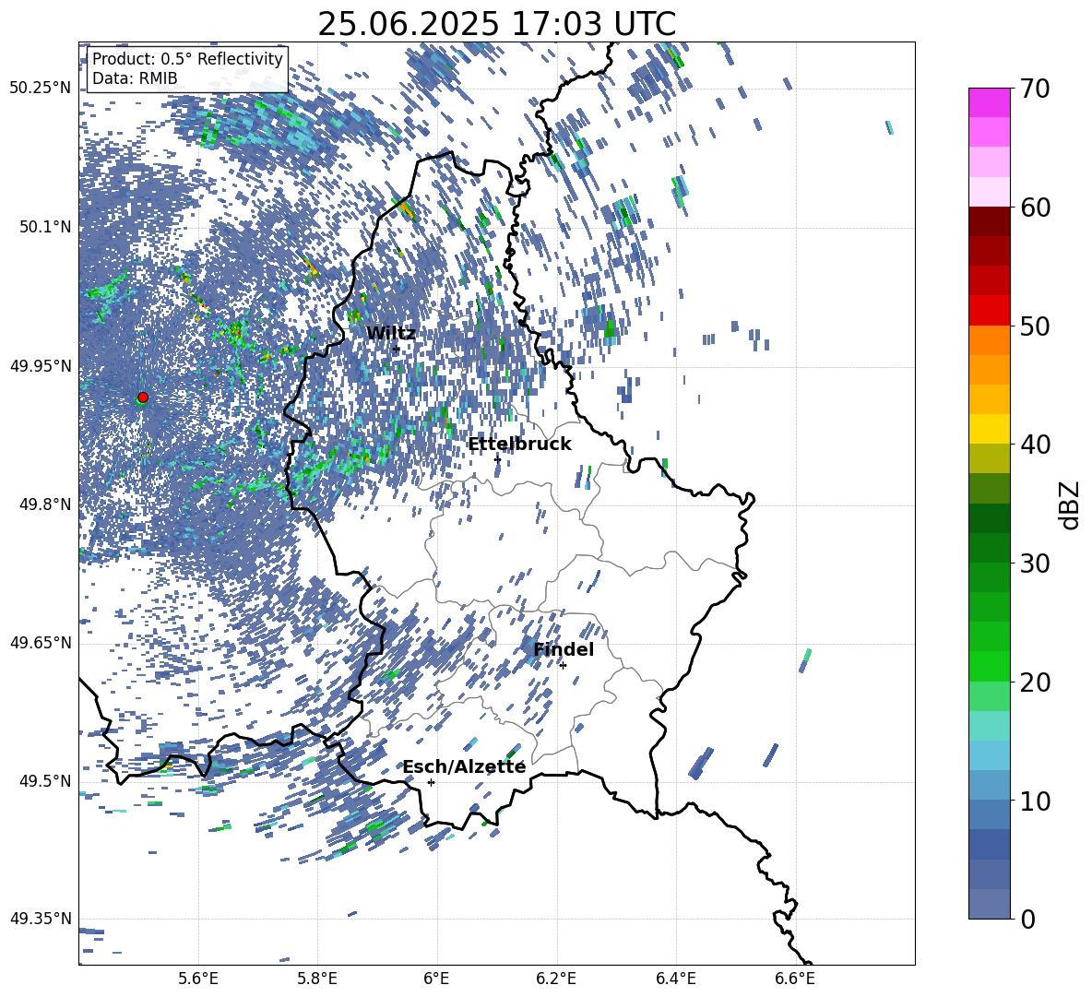Viewport: 1092px width, 997px height.
Task: Click the 49.8°N latitude label
Action: [x=45, y=504]
